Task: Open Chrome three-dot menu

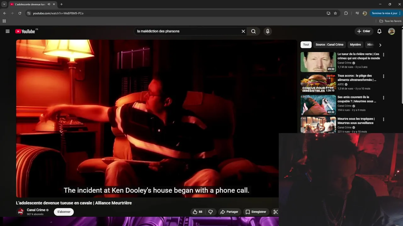Action: pyautogui.click(x=400, y=13)
